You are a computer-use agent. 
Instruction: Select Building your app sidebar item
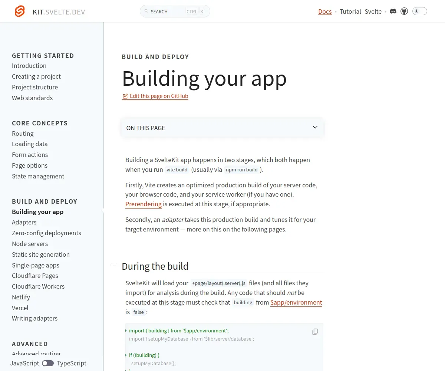(x=38, y=212)
